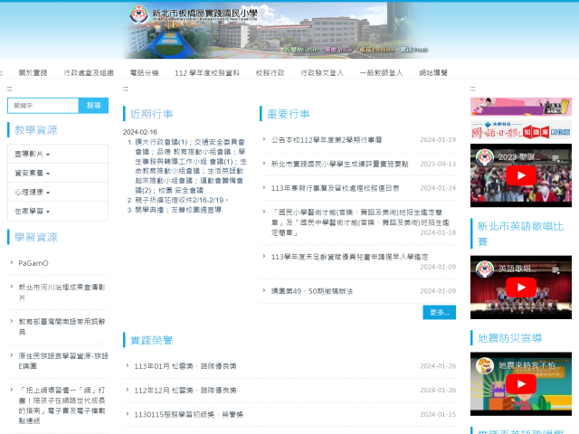The height and width of the screenshot is (434, 579).
Task: Click channel avatar on the 2023 video
Action: (485, 157)
